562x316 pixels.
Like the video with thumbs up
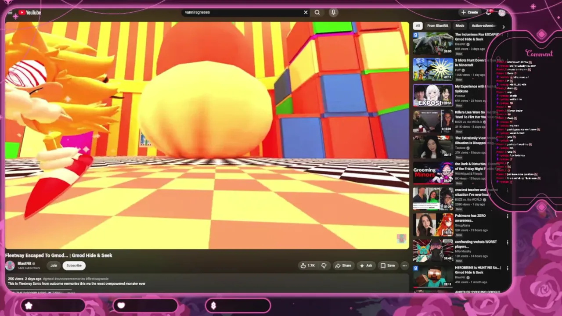(x=308, y=266)
